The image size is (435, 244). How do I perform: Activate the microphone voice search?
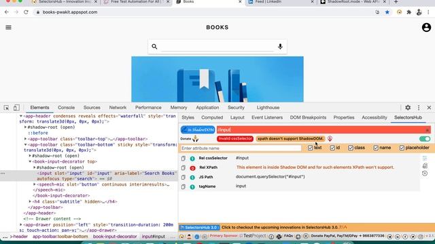click(280, 47)
